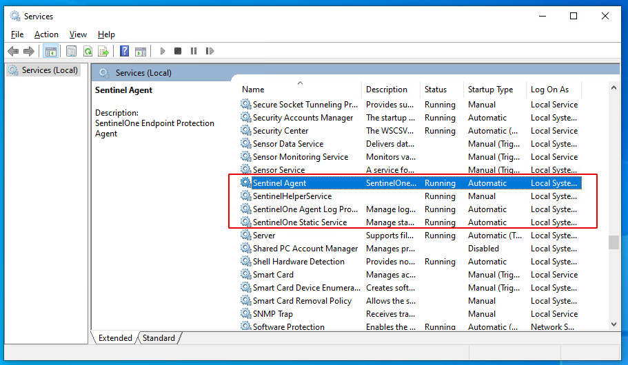Click gear icon beside Security Center
The height and width of the screenshot is (365, 628).
245,130
